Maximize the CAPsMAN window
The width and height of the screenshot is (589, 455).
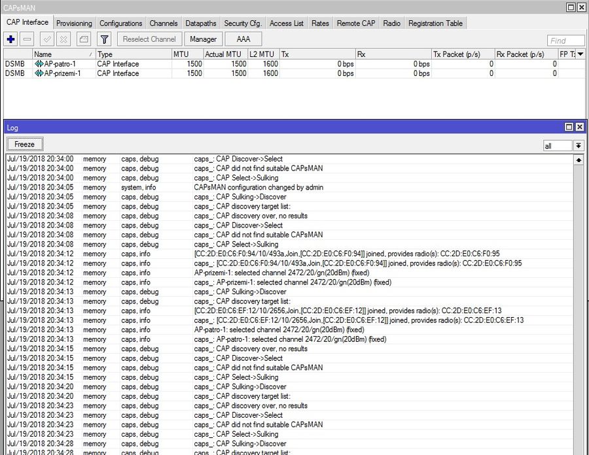tap(571, 7)
